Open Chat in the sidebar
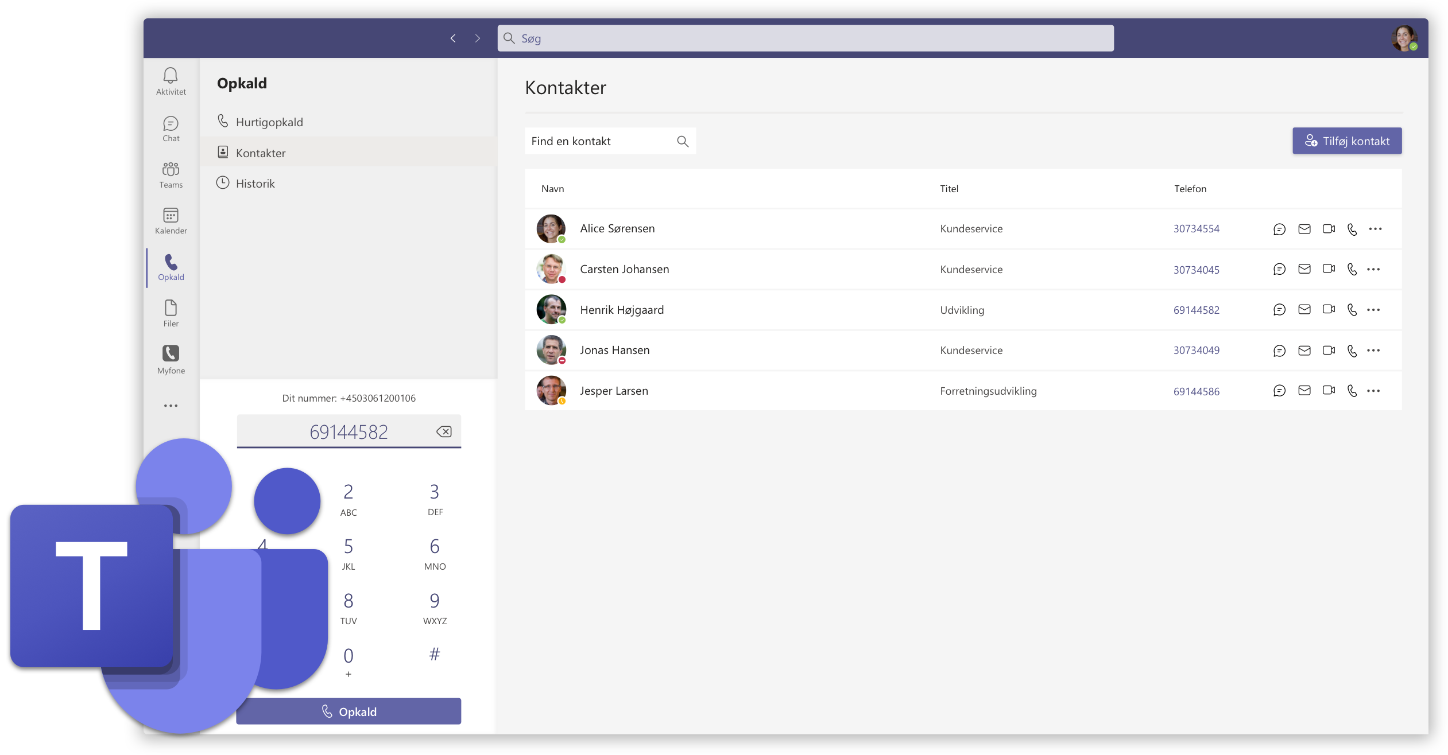Image resolution: width=1448 pixels, height=755 pixels. 171,129
